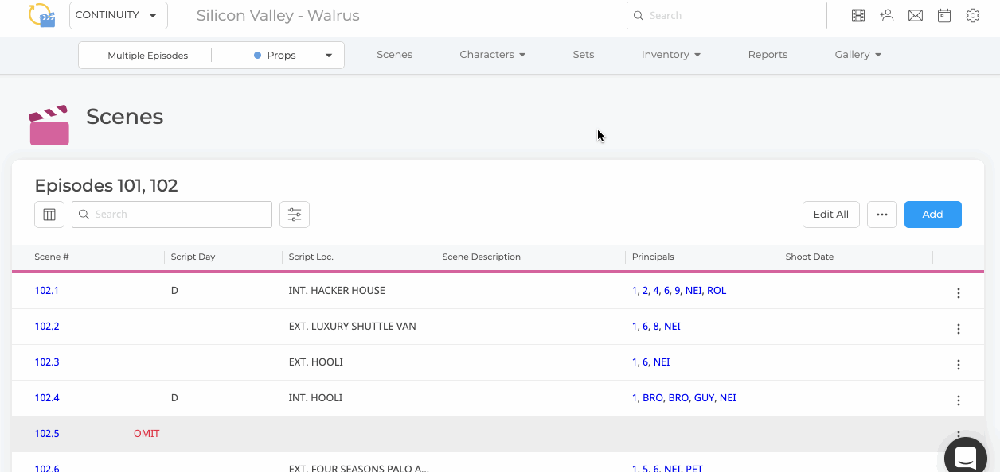The image size is (1000, 472).
Task: Expand the Inventory menu
Action: (x=670, y=55)
